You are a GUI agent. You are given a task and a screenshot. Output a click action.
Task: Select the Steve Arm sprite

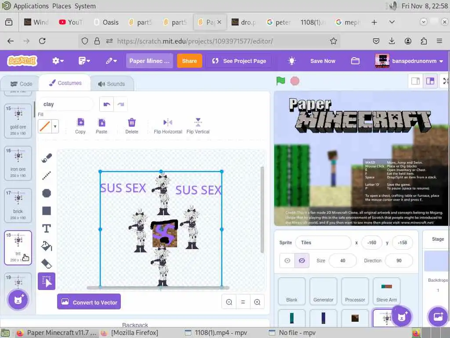coord(387,291)
